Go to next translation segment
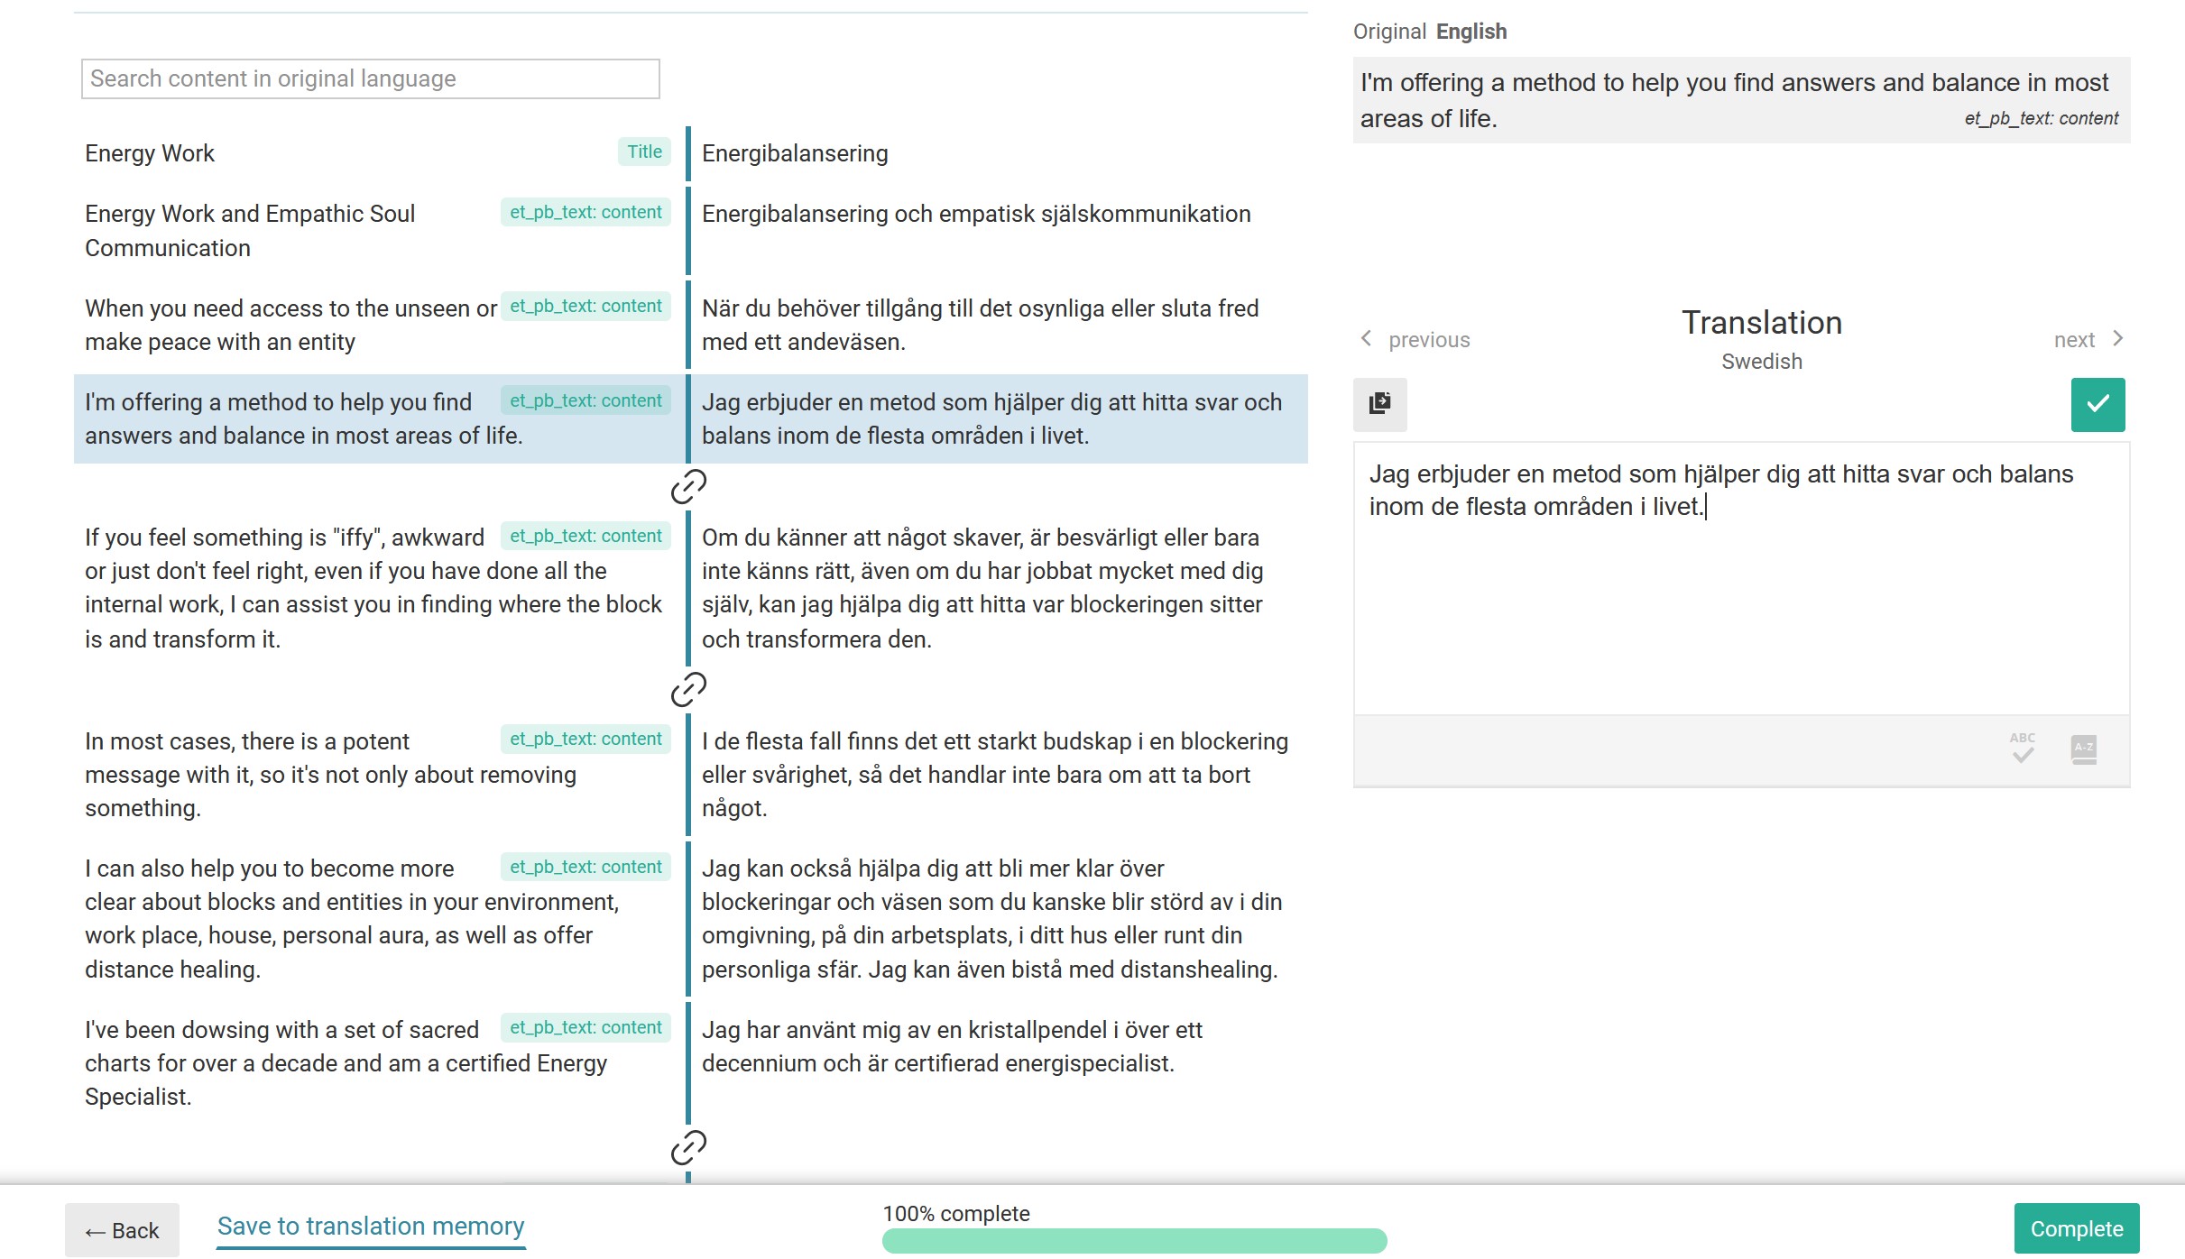2185x1259 pixels. tap(2073, 340)
